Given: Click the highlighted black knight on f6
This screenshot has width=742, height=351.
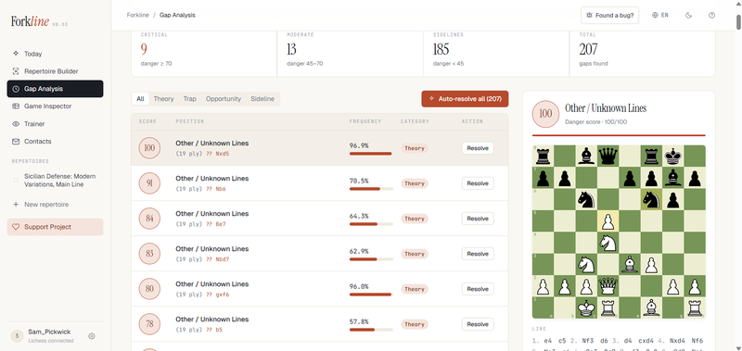Looking at the screenshot, I should 651,199.
